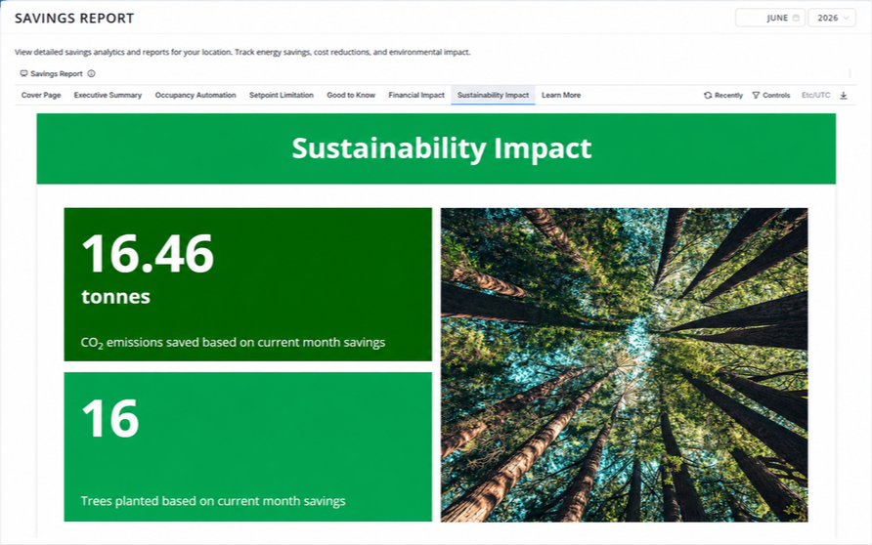Click the filter funnel icon for Controls
Viewport: 872px width, 545px height.
pyautogui.click(x=756, y=96)
